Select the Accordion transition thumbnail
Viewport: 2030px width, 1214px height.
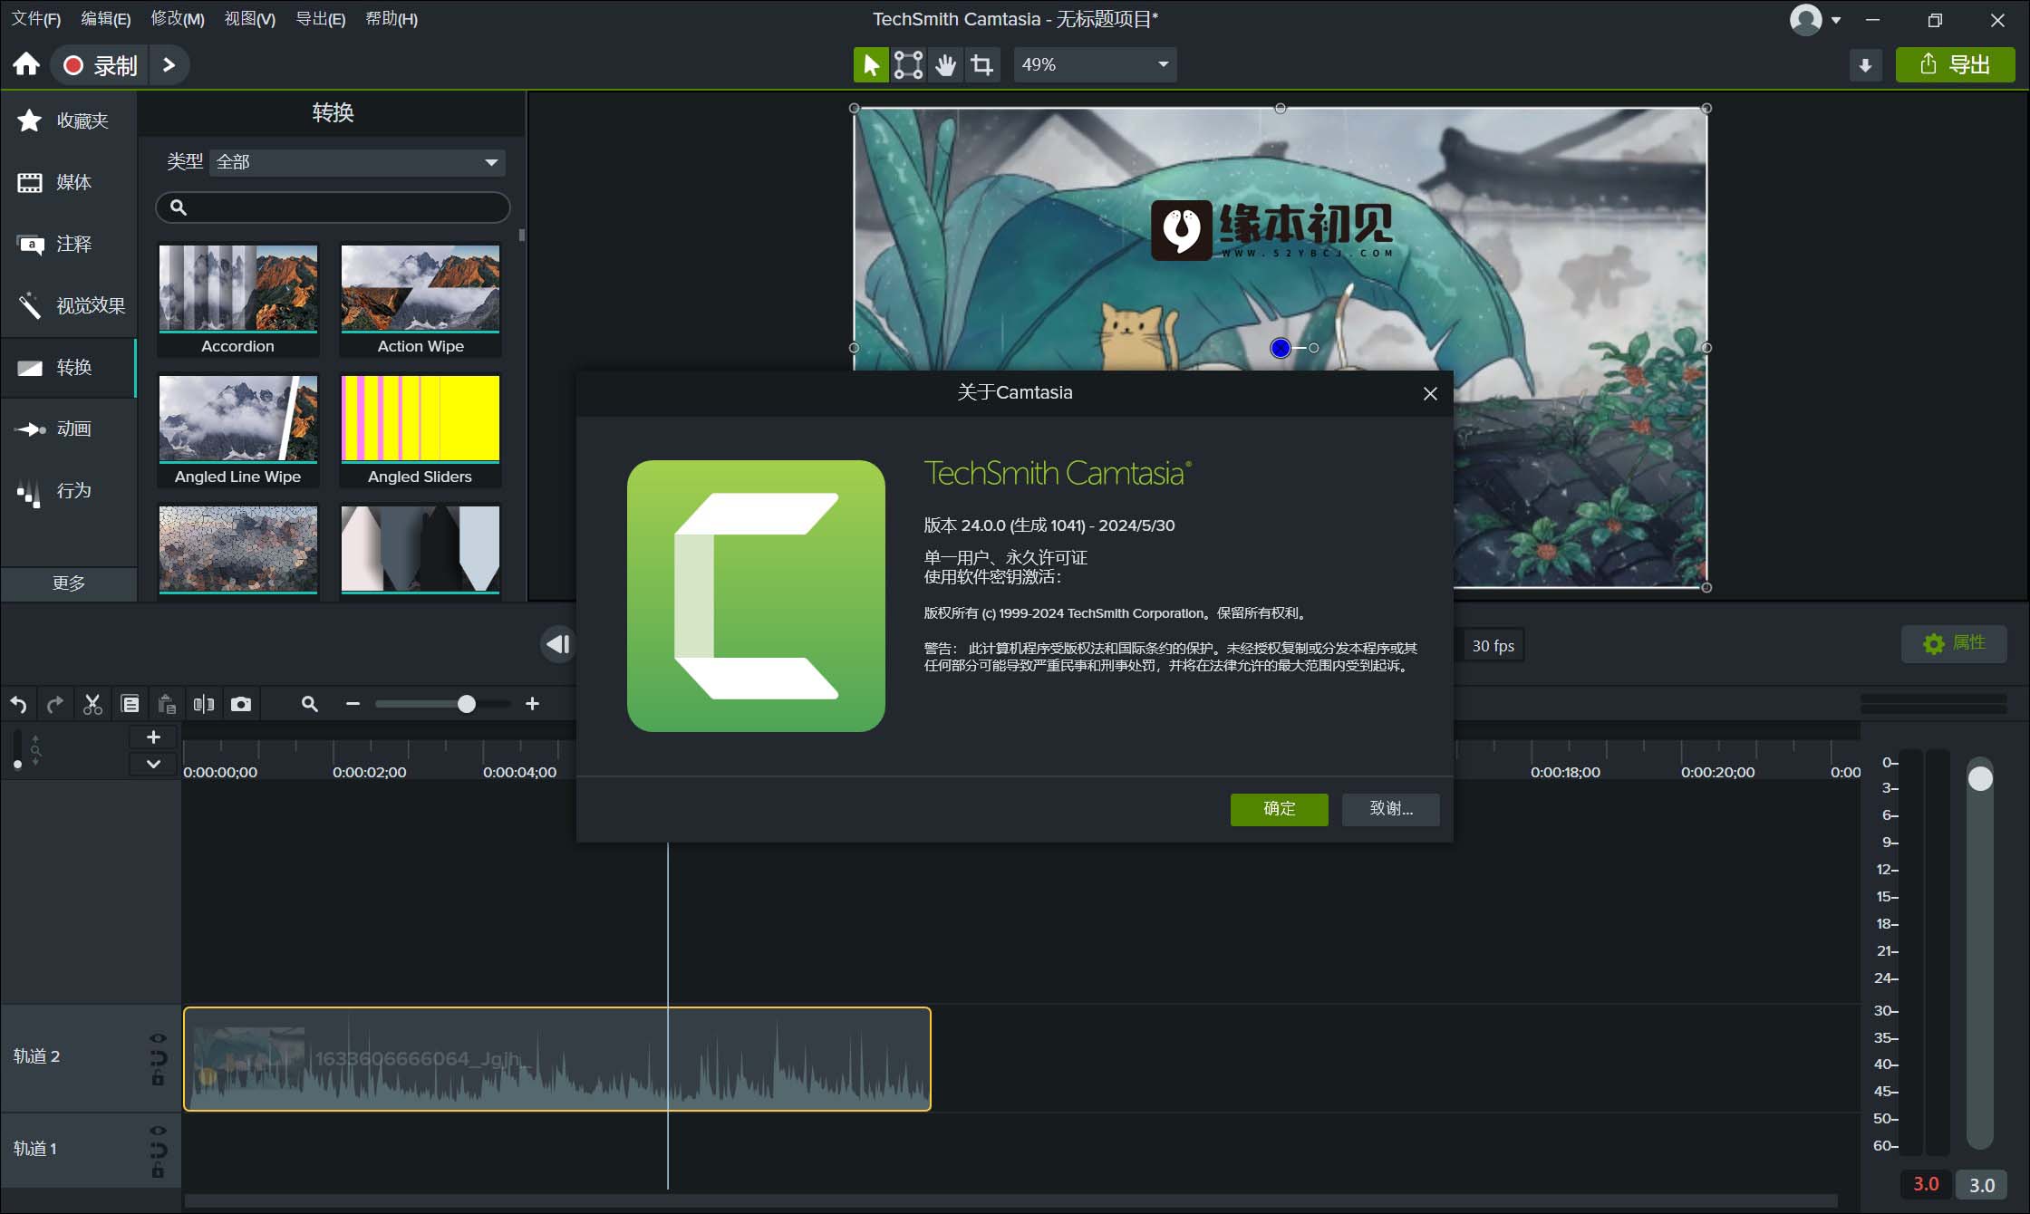238,300
